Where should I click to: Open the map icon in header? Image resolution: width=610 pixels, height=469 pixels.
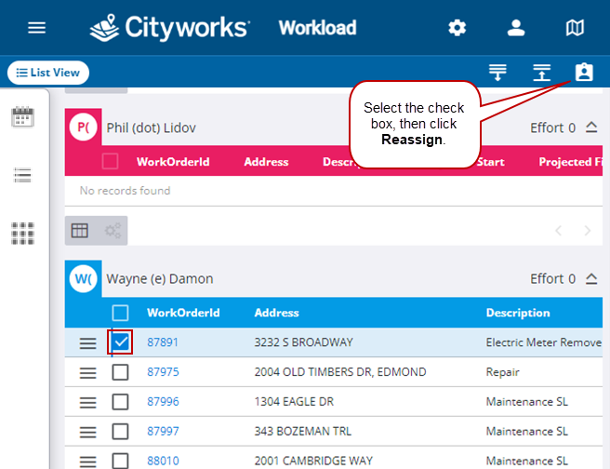pyautogui.click(x=576, y=28)
